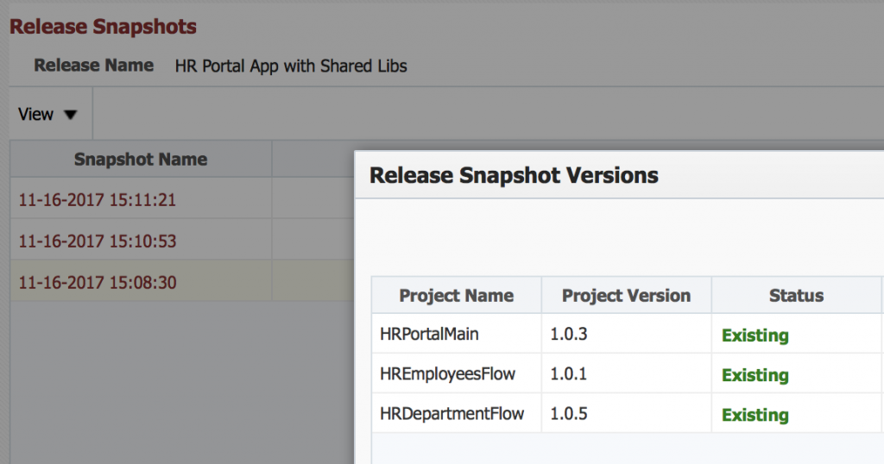Open snapshot 11-16-2017 15:11:21
This screenshot has width=884, height=464.
tap(97, 200)
